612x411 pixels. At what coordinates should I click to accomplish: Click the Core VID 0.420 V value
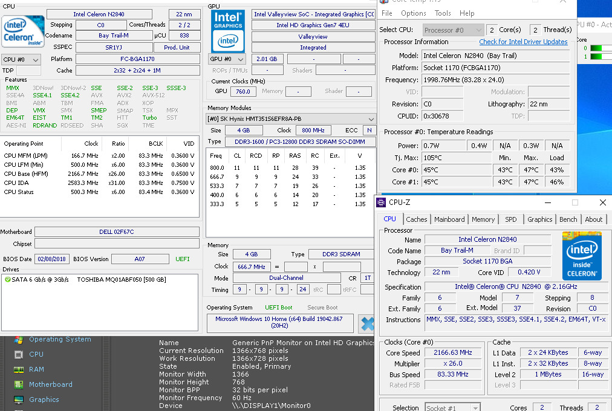coord(529,272)
